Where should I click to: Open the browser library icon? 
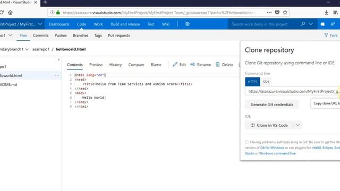point(335,13)
